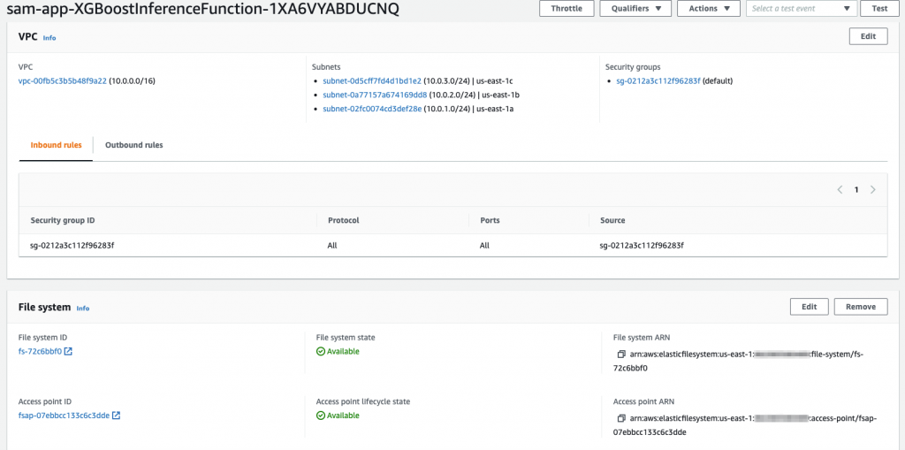Image resolution: width=905 pixels, height=450 pixels.
Task: Copy the File system ARN using copy icon
Action: (621, 354)
